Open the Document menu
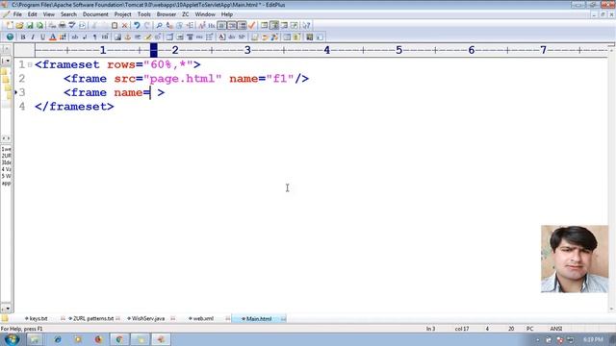This screenshot has height=346, width=616. pos(95,14)
